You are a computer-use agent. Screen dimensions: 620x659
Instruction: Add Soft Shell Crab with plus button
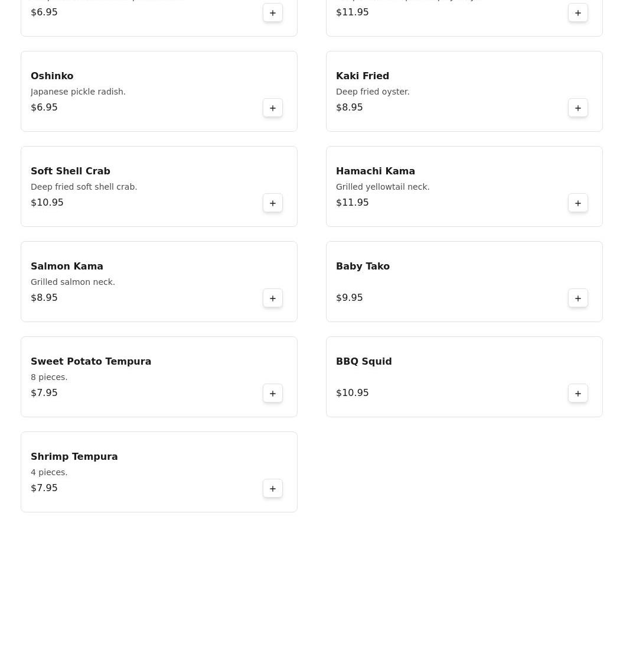[273, 203]
